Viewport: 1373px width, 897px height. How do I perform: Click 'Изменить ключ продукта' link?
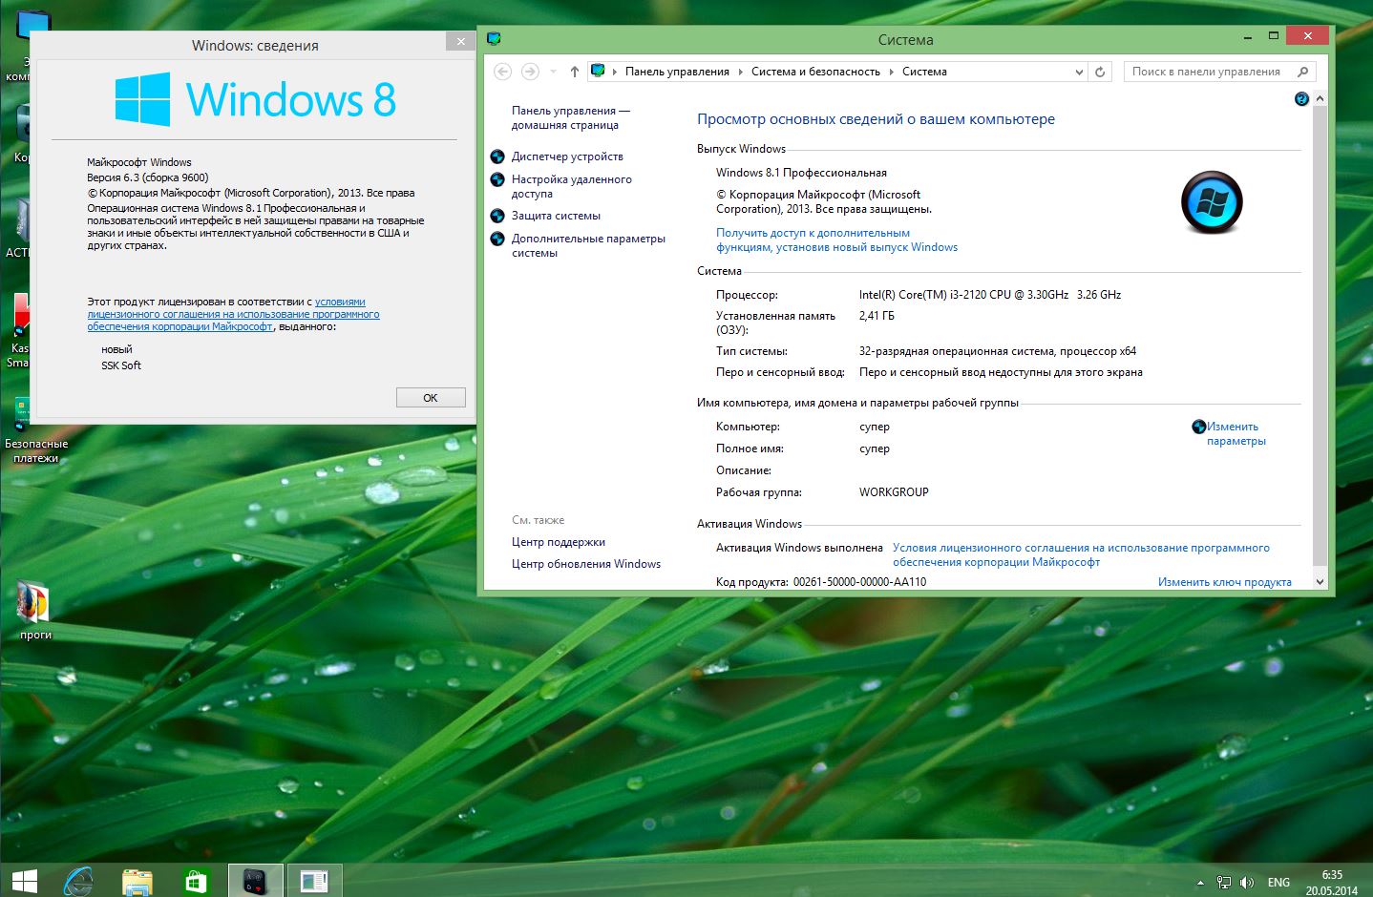pyautogui.click(x=1224, y=582)
